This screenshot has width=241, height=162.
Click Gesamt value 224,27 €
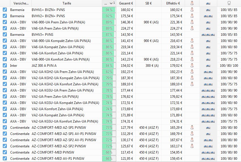(x=127, y=28)
